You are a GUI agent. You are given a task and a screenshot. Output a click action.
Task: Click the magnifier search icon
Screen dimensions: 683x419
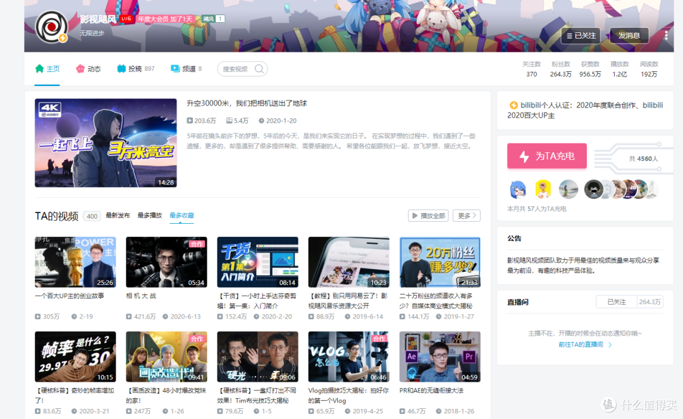259,69
